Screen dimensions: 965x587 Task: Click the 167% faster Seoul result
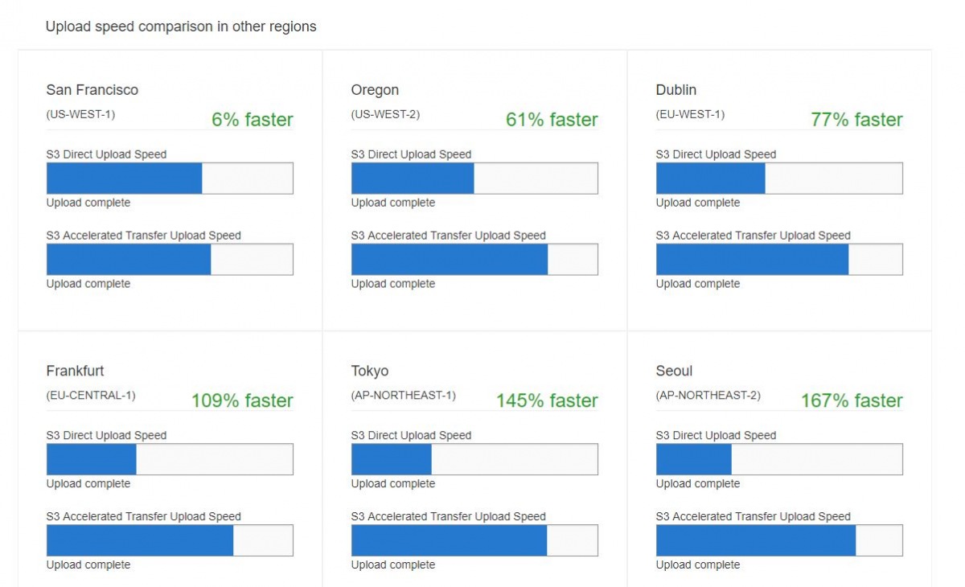pyautogui.click(x=852, y=400)
